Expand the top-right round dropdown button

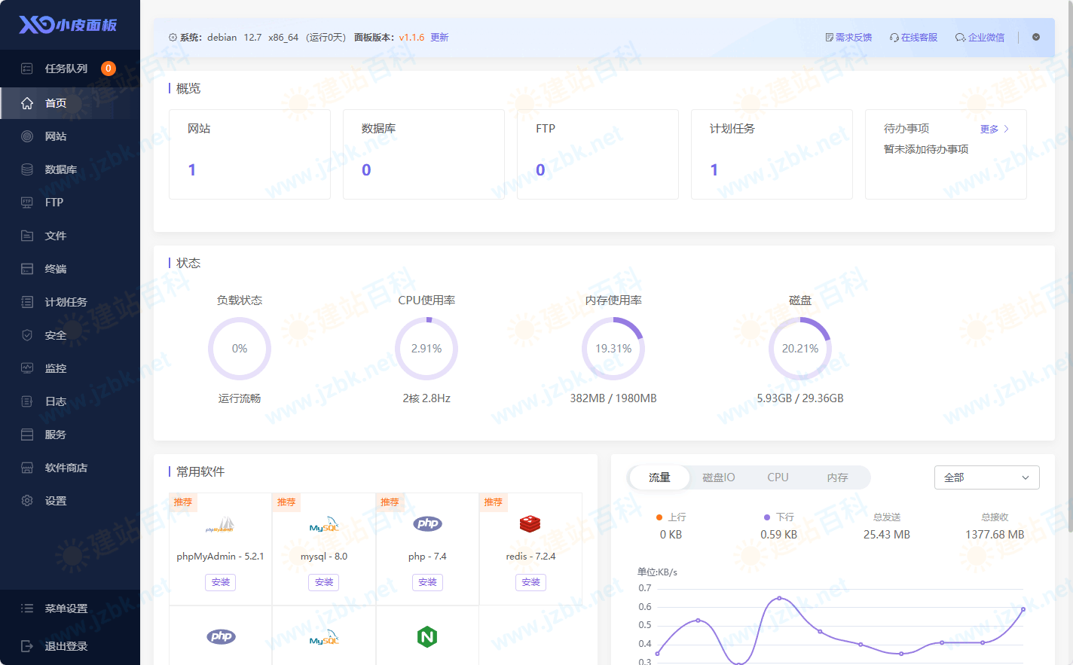click(1036, 37)
